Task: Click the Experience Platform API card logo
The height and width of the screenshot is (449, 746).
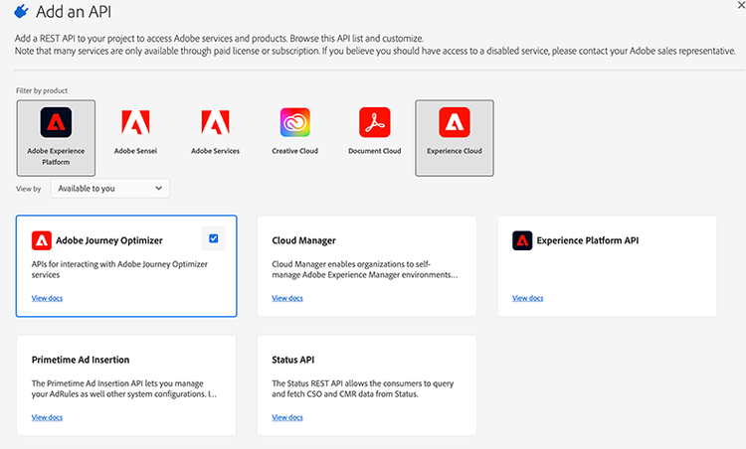Action: pyautogui.click(x=522, y=239)
